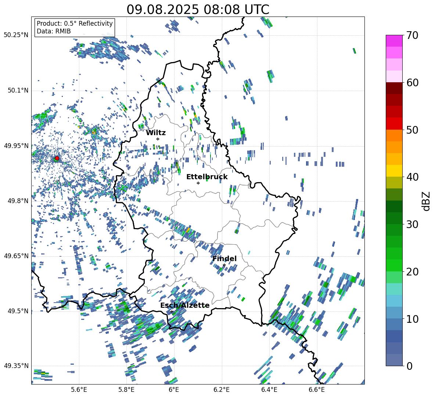The width and height of the screenshot is (435, 397).
Task: Click the 60 value on colorbar
Action: (x=412, y=83)
